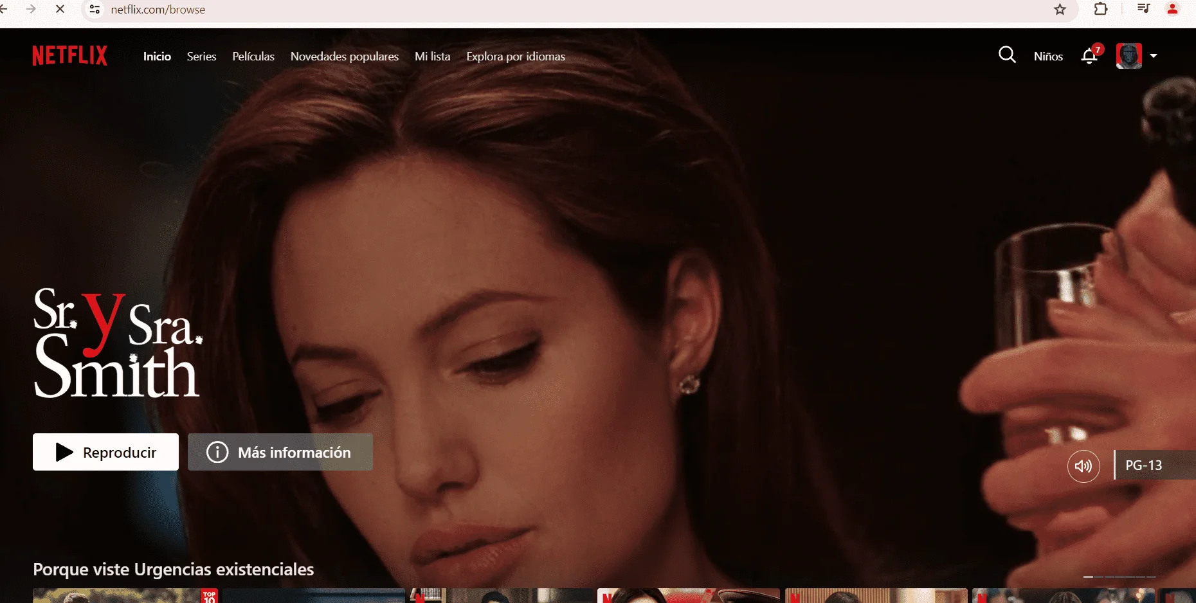
Task: Stop page loading with X button
Action: point(60,9)
